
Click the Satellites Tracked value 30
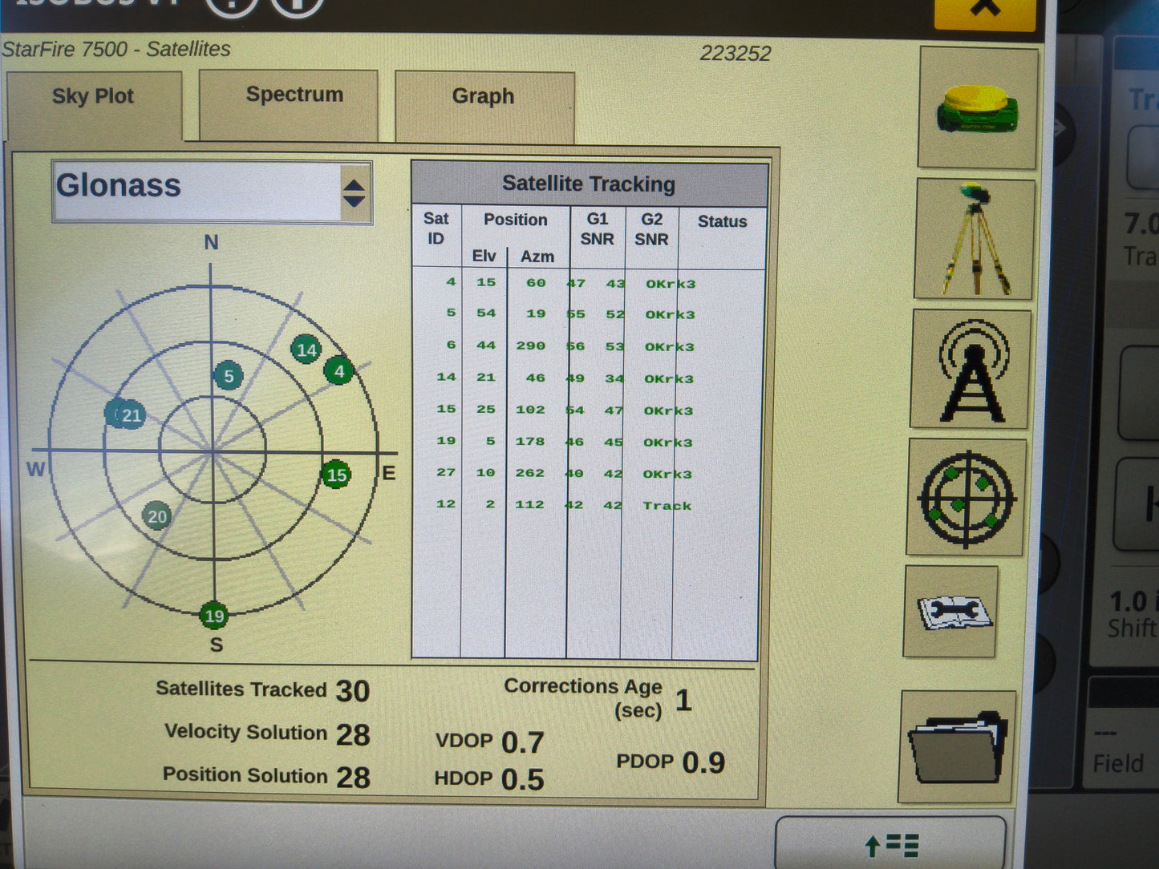pos(352,691)
